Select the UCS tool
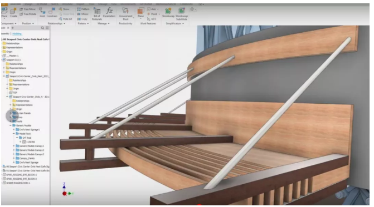The width and height of the screenshot is (374, 207). pos(152,19)
